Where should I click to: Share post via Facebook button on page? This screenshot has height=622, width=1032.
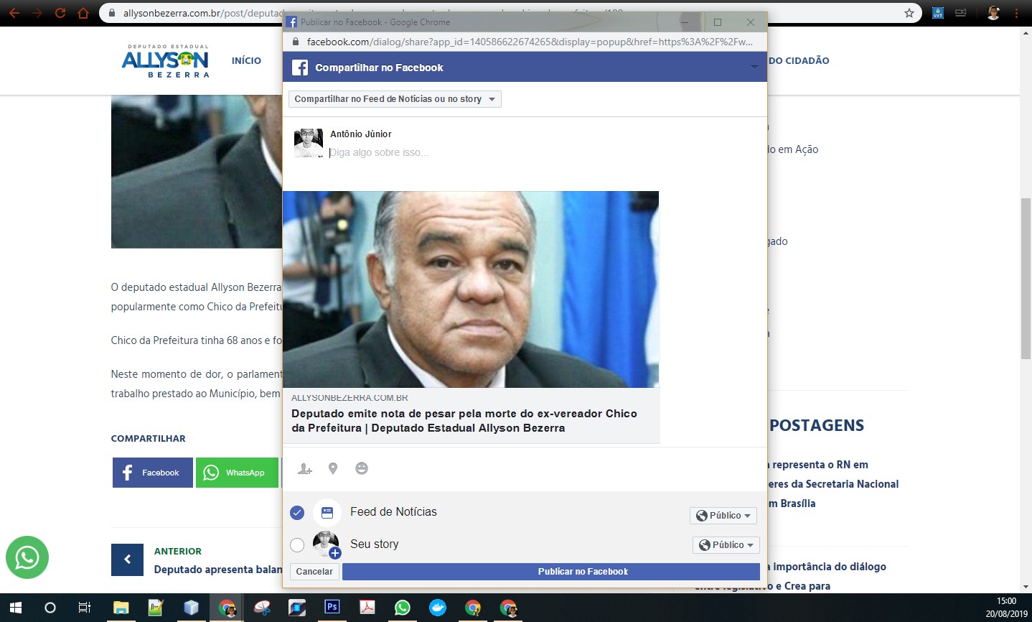[x=153, y=473]
